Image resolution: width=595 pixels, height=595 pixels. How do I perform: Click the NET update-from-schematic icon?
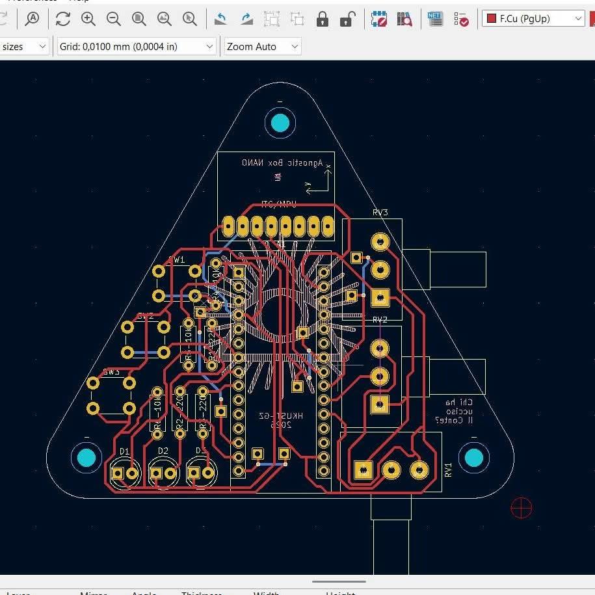click(x=435, y=19)
